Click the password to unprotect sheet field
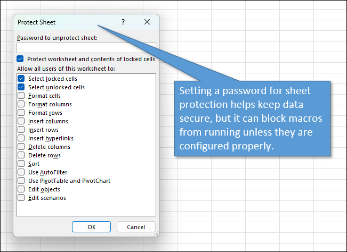Image resolution: width=347 pixels, height=252 pixels. [86, 47]
